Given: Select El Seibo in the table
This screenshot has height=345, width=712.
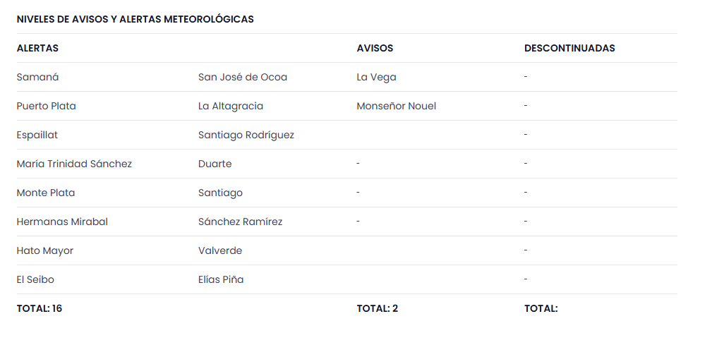Looking at the screenshot, I should click(x=35, y=279).
